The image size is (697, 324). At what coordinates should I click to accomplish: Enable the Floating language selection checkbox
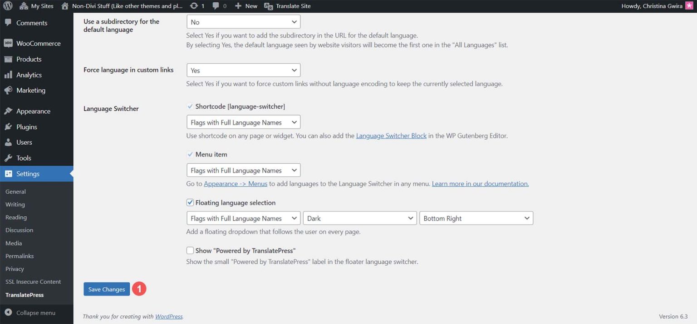pyautogui.click(x=190, y=202)
